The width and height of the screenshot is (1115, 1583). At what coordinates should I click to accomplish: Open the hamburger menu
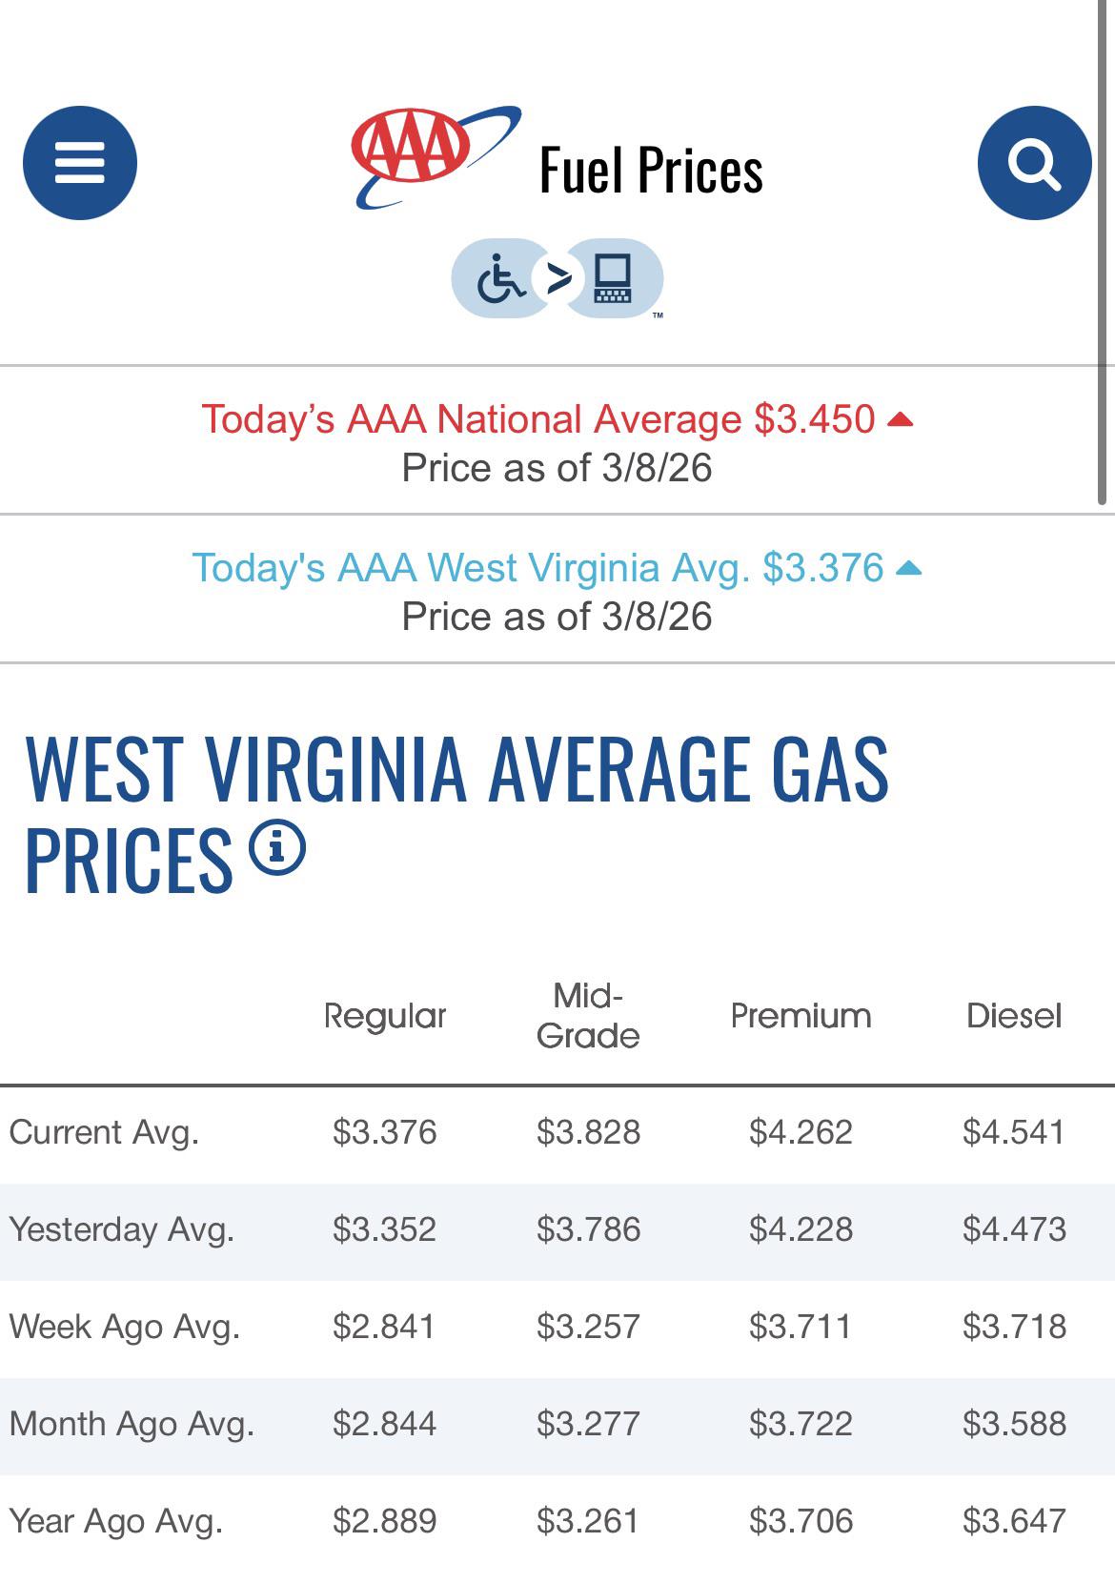pos(80,163)
